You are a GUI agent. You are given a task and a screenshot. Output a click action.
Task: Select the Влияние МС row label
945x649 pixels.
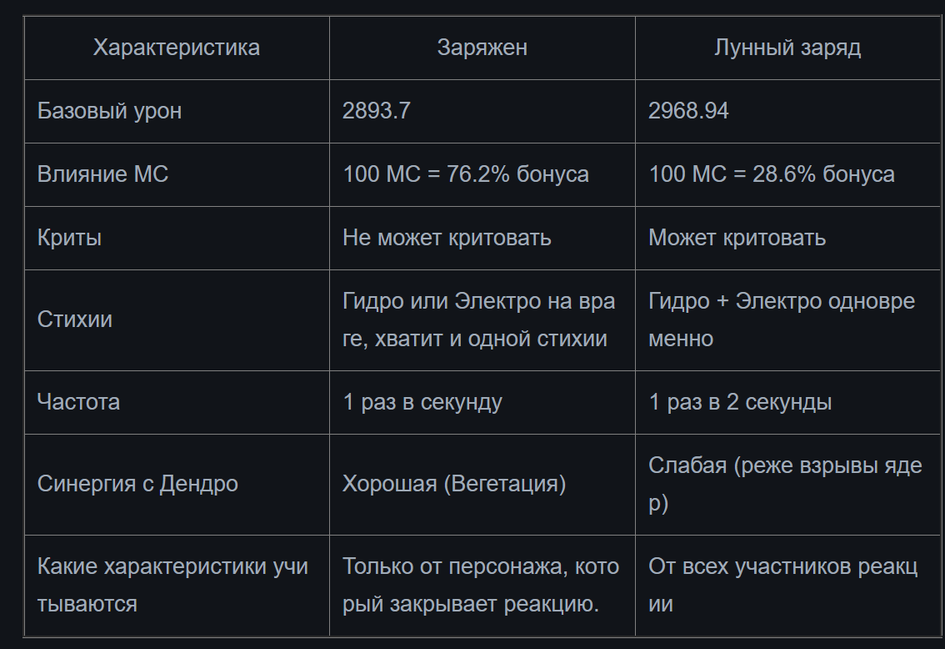click(177, 174)
